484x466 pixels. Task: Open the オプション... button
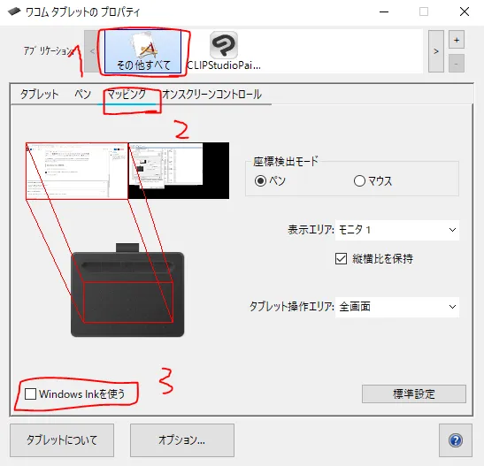pos(182,440)
